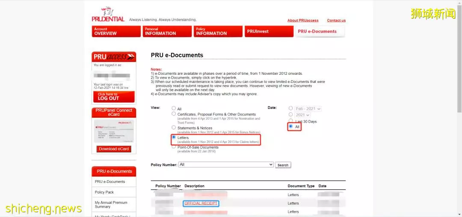Open the About PRUaccess link
This screenshot has height=217, width=462.
[303, 21]
